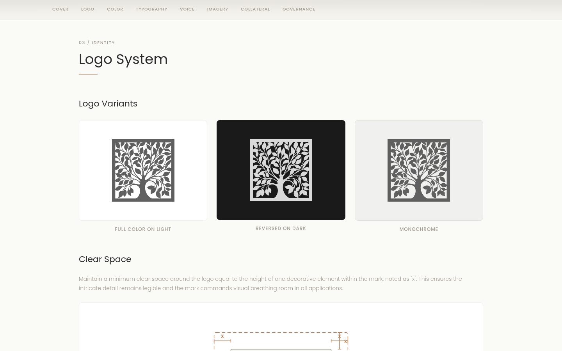Navigate to the Voice section

tap(187, 9)
